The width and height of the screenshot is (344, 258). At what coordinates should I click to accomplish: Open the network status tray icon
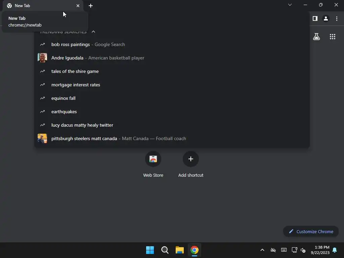tap(294, 250)
